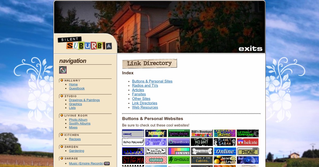Open the Guestbook page from Hallway
Image resolution: width=319 pixels, height=167 pixels.
click(x=77, y=89)
